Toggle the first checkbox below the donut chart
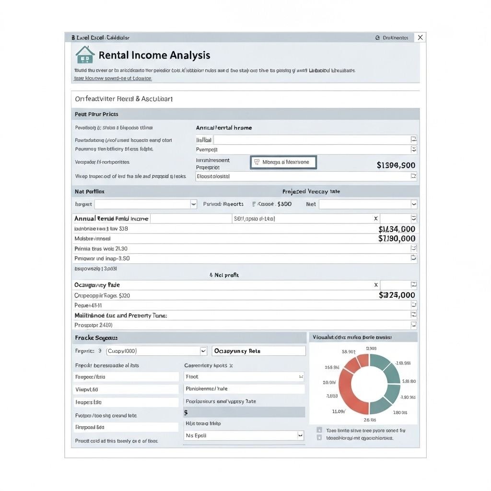 pyautogui.click(x=319, y=430)
